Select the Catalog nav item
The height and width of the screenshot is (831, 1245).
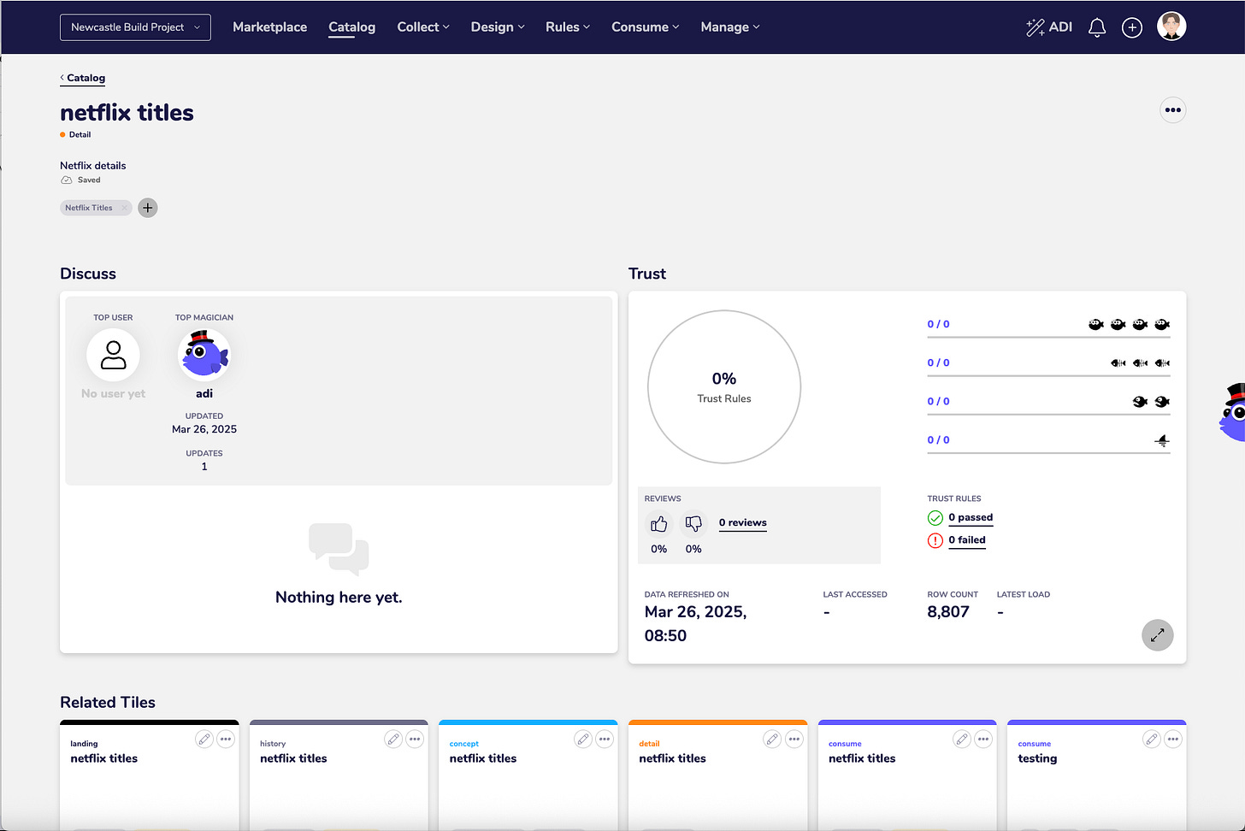[x=352, y=27]
